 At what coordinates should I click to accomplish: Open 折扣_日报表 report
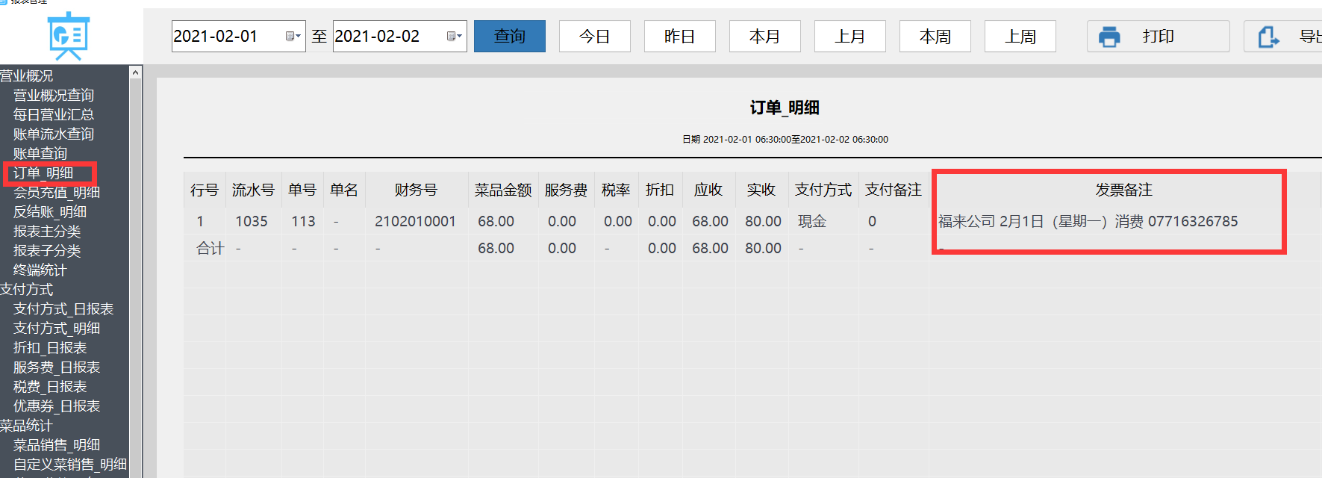point(50,347)
